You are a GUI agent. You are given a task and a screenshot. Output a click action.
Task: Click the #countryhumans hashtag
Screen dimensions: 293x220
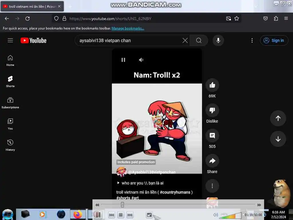tap(175, 192)
